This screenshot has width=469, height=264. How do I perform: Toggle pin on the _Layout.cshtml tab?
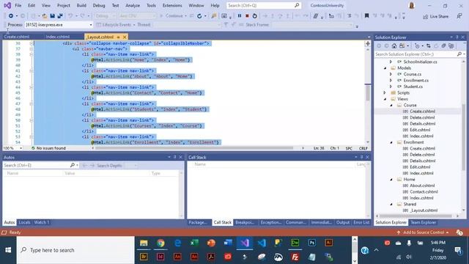pos(119,37)
